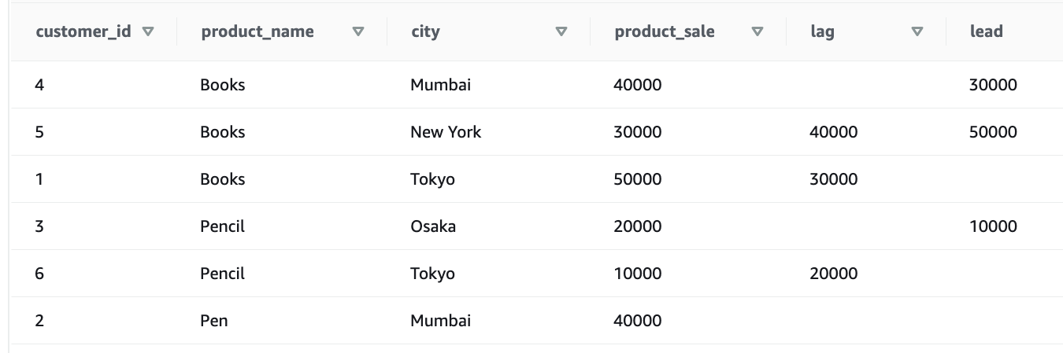Click product_sale 10000 cell

coord(638,274)
